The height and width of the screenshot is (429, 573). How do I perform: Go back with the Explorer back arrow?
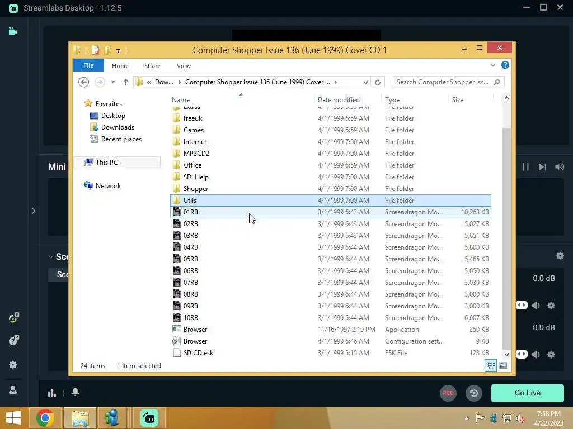[84, 82]
